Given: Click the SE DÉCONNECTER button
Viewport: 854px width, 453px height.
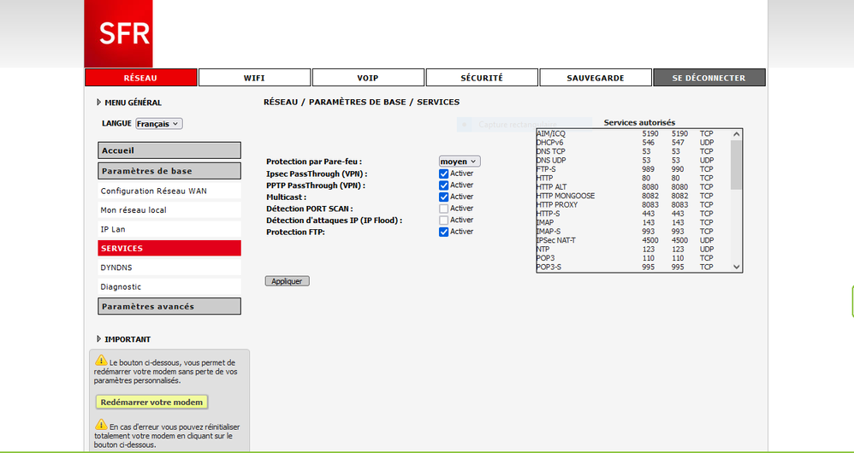Looking at the screenshot, I should pyautogui.click(x=709, y=78).
